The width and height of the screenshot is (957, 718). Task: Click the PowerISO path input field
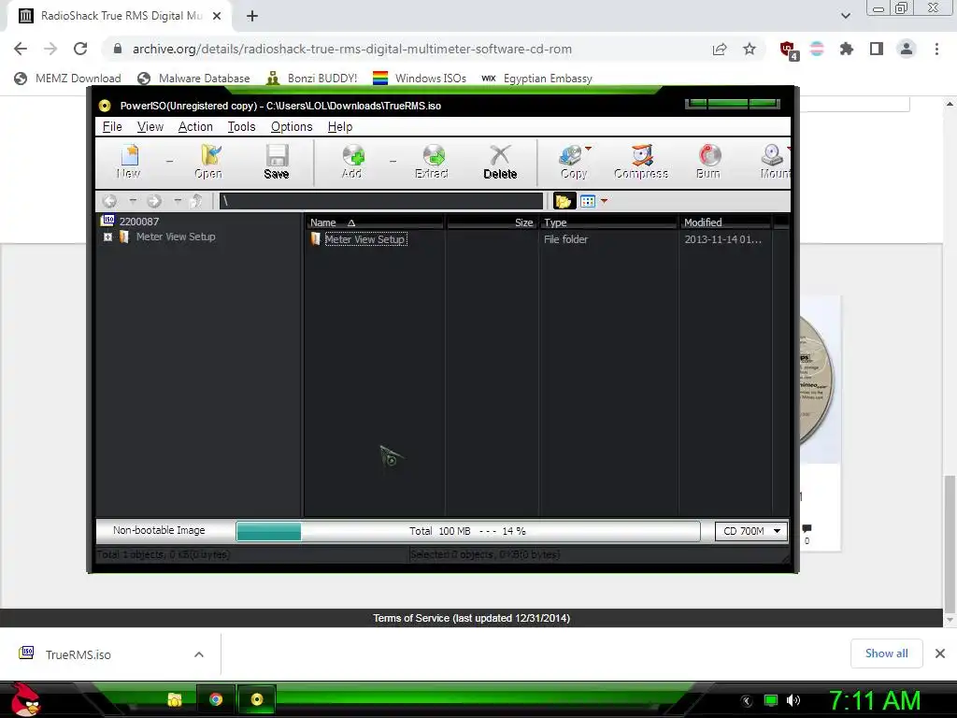[381, 201]
